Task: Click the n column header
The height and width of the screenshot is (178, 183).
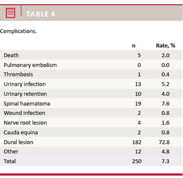Action: [134, 46]
